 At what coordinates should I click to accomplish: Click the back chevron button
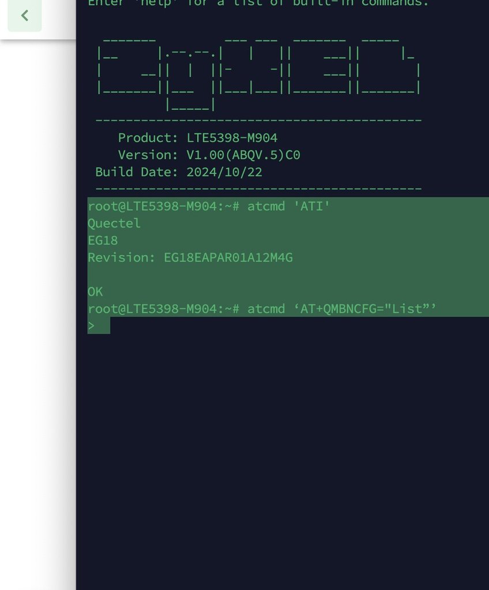click(x=24, y=16)
